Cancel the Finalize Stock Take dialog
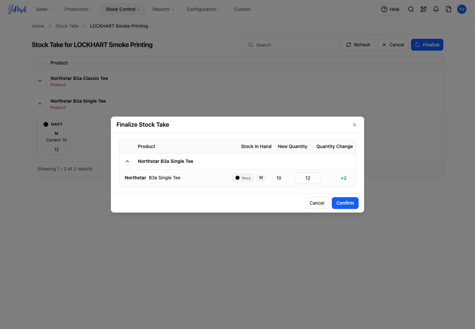Image resolution: width=475 pixels, height=329 pixels. point(317,203)
